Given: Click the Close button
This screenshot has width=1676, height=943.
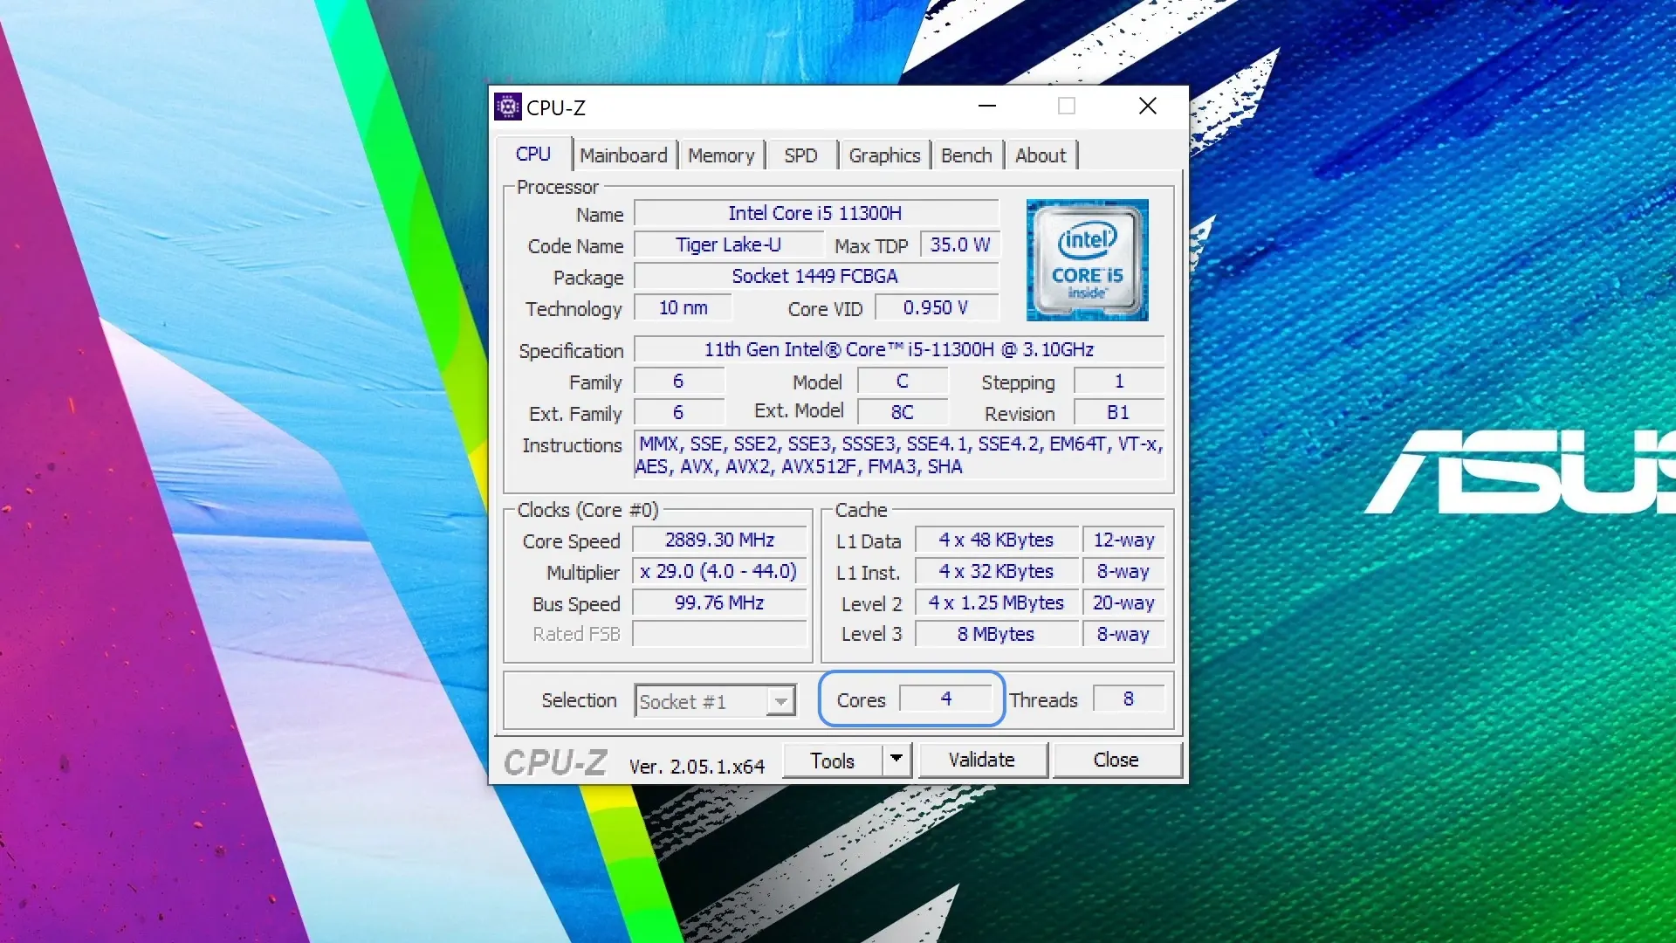Looking at the screenshot, I should (x=1116, y=760).
